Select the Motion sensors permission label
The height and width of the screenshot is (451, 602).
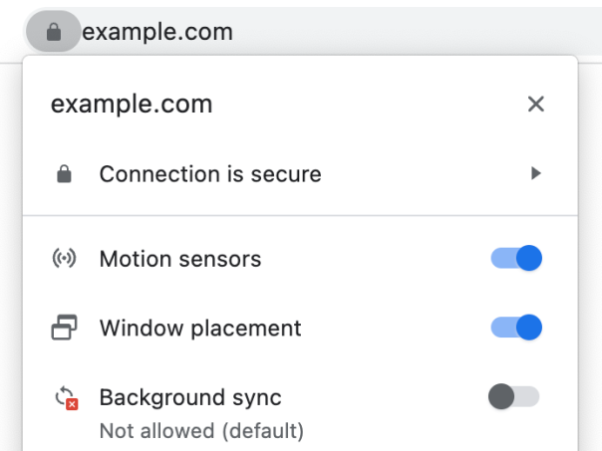click(179, 259)
